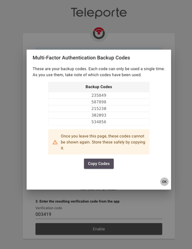Select backup code 302093
Screen dimensions: 192x249
pos(99,115)
